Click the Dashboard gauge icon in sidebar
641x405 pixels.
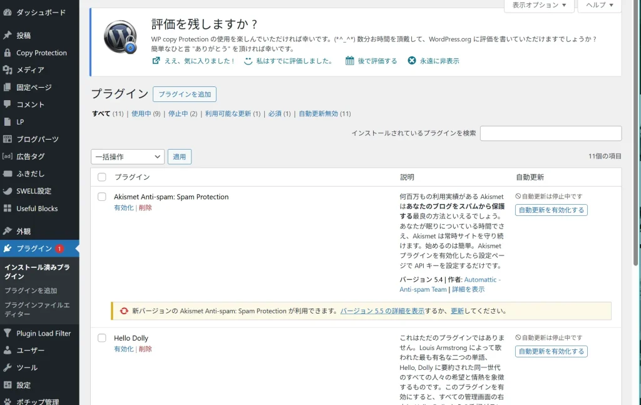pyautogui.click(x=8, y=13)
